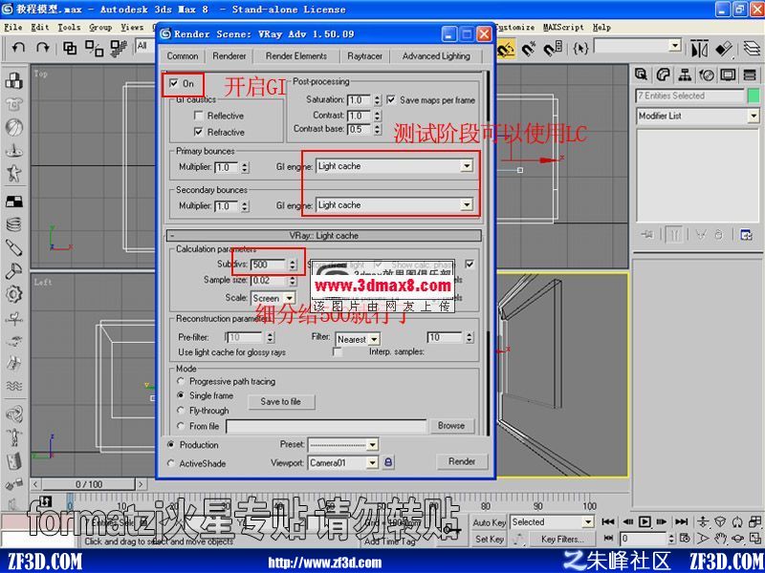Screen dimensions: 765x573
Task: Go to the start frame
Action: [x=608, y=521]
